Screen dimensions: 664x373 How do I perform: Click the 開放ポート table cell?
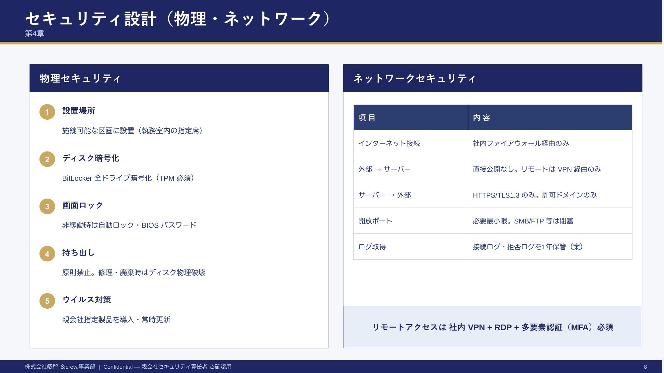pyautogui.click(x=411, y=221)
